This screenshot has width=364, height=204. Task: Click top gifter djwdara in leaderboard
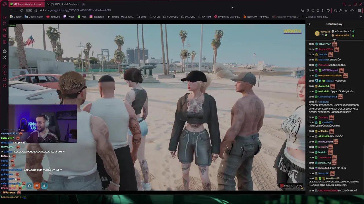pos(325,32)
